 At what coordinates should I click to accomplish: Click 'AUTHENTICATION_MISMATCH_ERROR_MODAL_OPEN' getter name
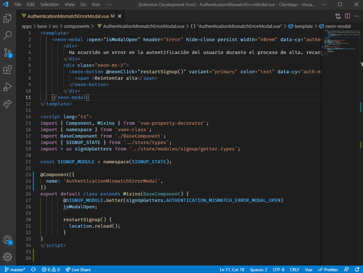pyautogui.click(x=223, y=200)
